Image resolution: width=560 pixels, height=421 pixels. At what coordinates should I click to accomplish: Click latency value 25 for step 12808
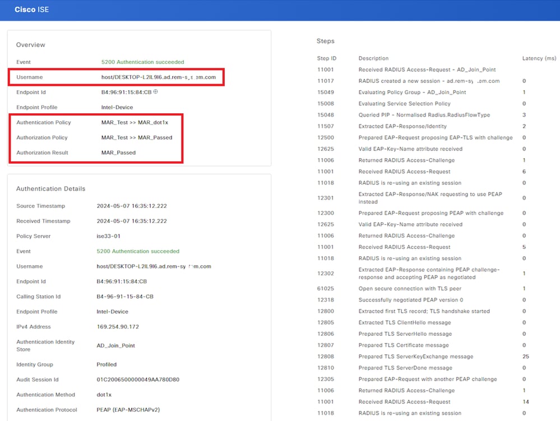[x=526, y=357]
